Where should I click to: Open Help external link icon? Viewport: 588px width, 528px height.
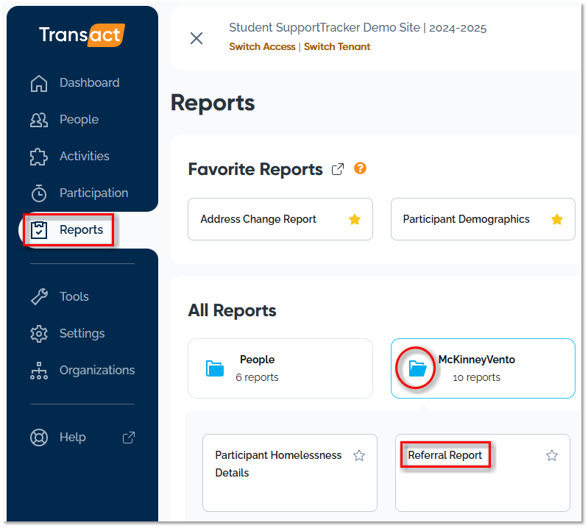tap(128, 438)
